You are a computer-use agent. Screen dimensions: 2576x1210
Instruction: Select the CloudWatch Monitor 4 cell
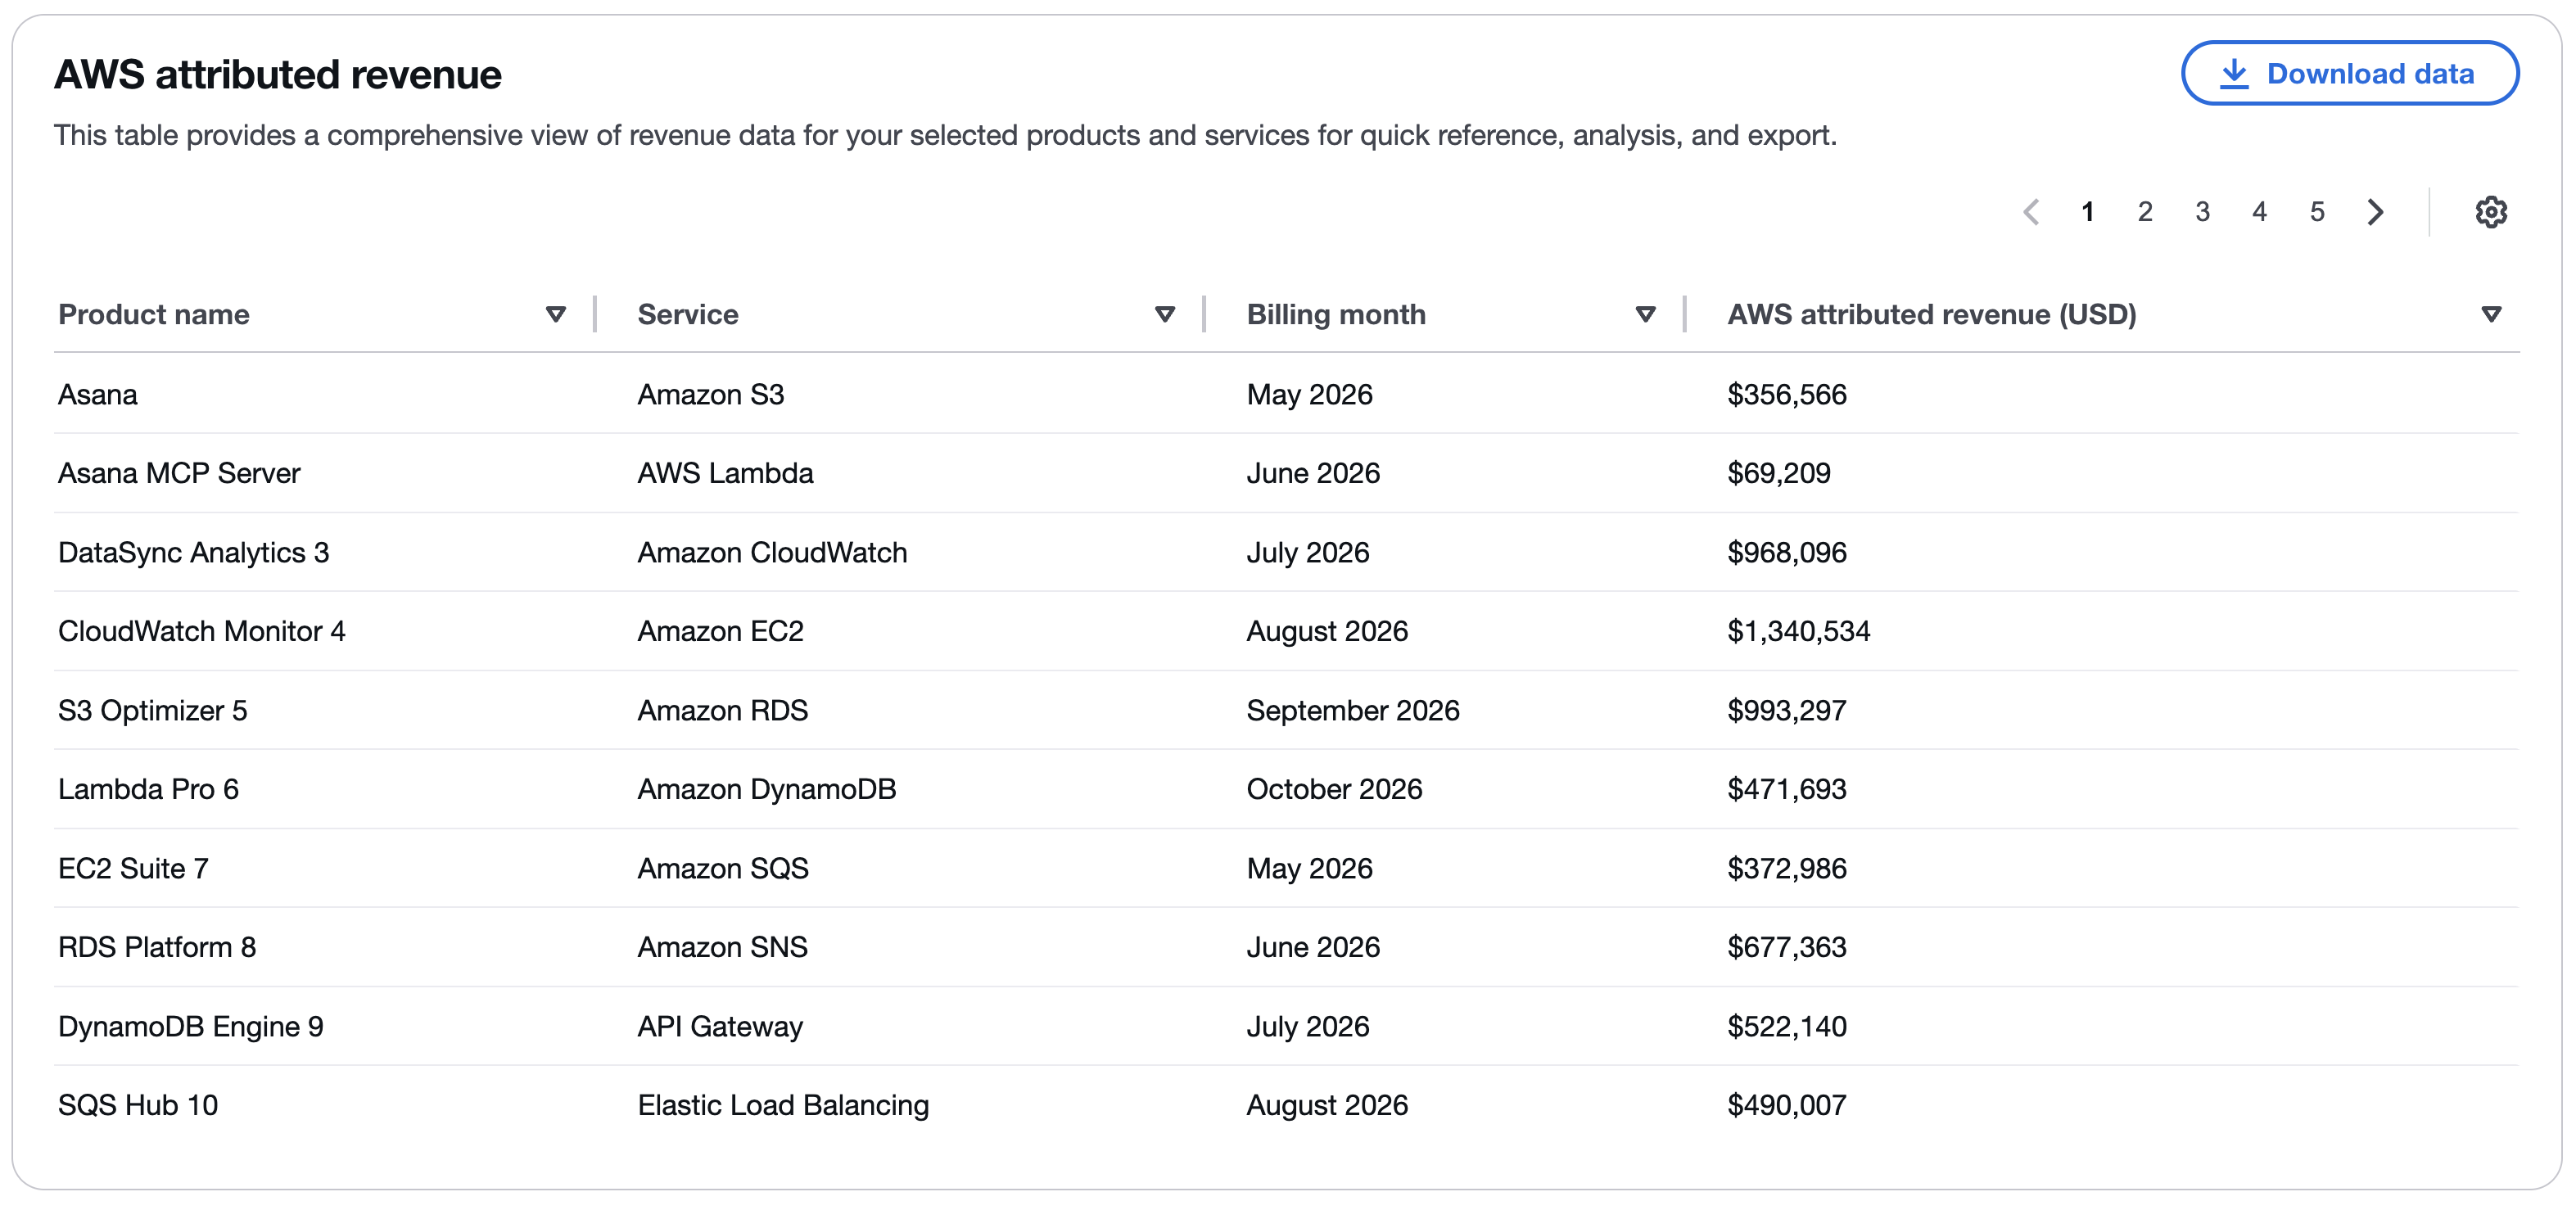tap(202, 631)
